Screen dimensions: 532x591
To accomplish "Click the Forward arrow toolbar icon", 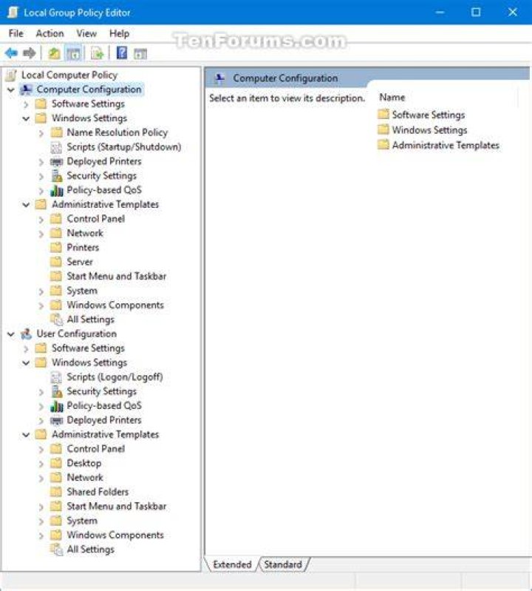I will (x=30, y=53).
